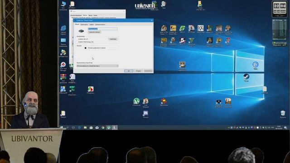Switch to Playback tab in Sound window
Viewport: 290px width, 163px height.
(76, 15)
